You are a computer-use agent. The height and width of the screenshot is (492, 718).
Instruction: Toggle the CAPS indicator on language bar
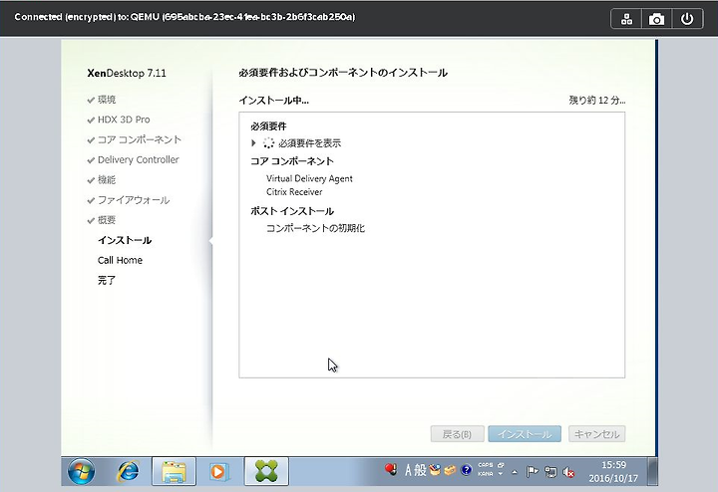486,465
